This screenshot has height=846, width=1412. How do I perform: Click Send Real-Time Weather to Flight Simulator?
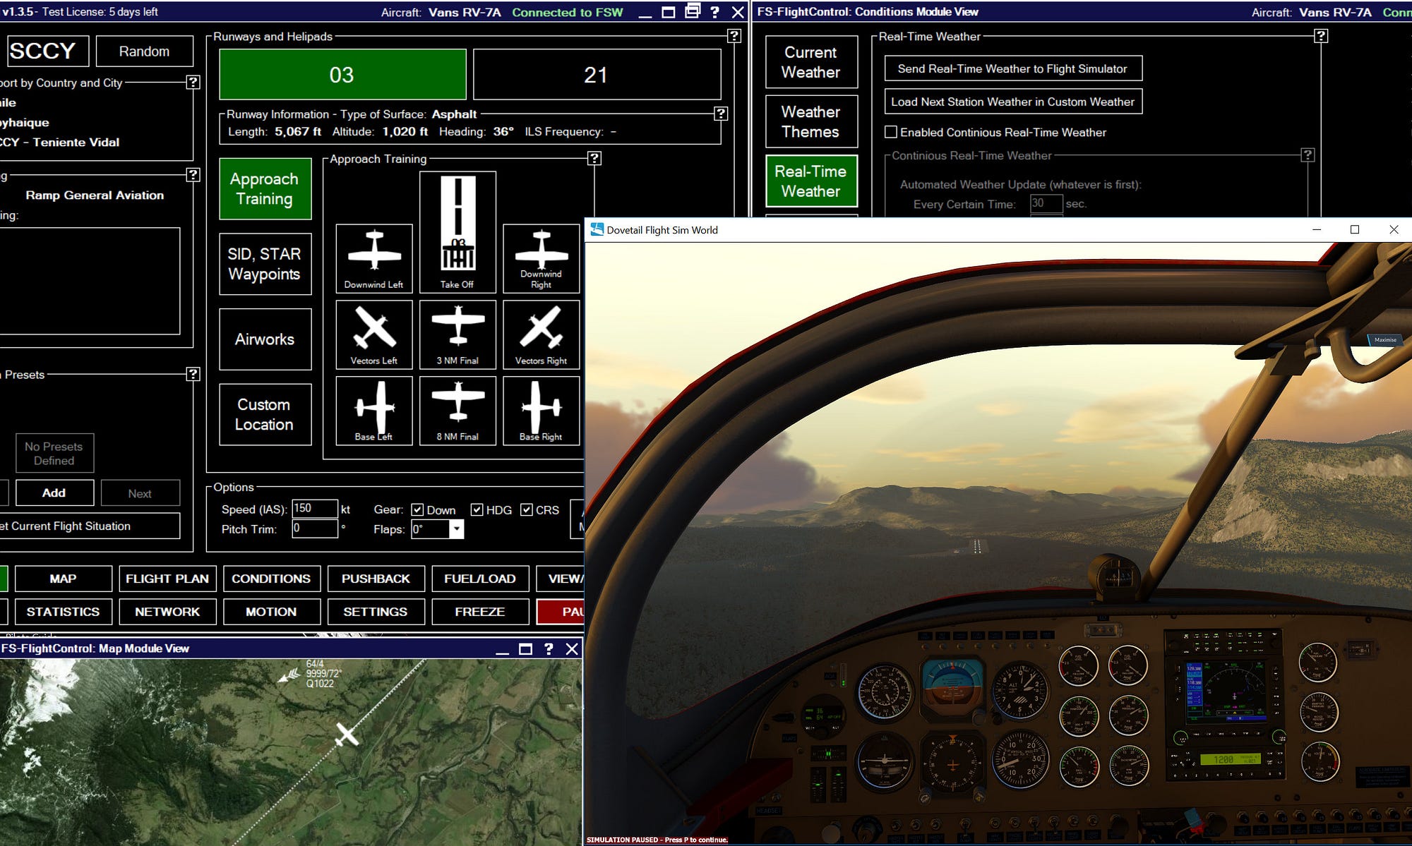coord(1012,68)
